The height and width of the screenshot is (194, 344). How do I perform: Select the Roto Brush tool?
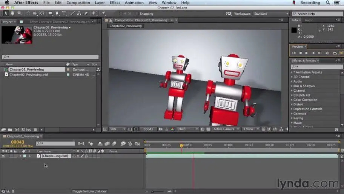click(95, 13)
